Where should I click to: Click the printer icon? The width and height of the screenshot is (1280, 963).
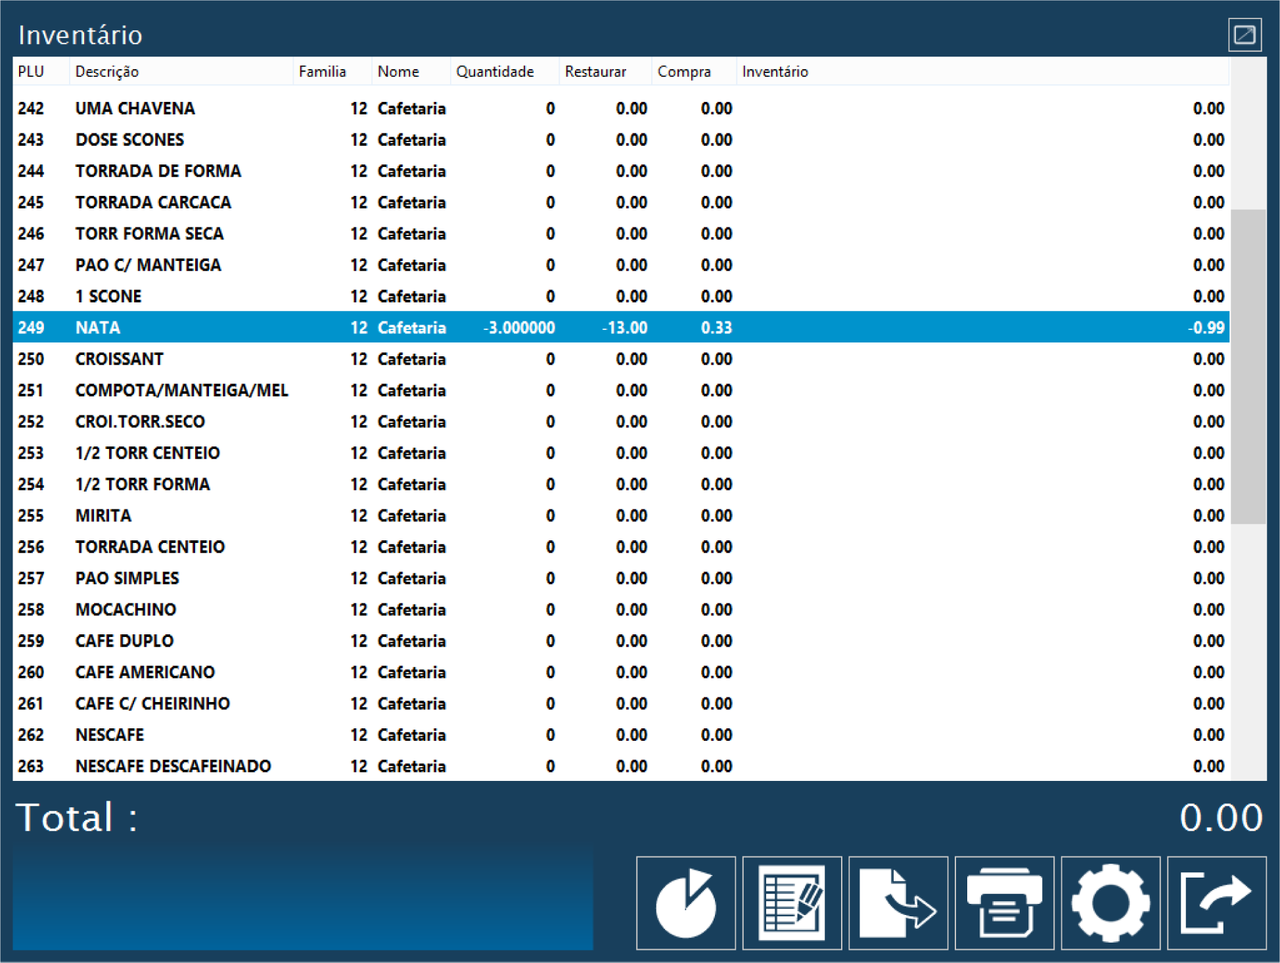pyautogui.click(x=1004, y=903)
